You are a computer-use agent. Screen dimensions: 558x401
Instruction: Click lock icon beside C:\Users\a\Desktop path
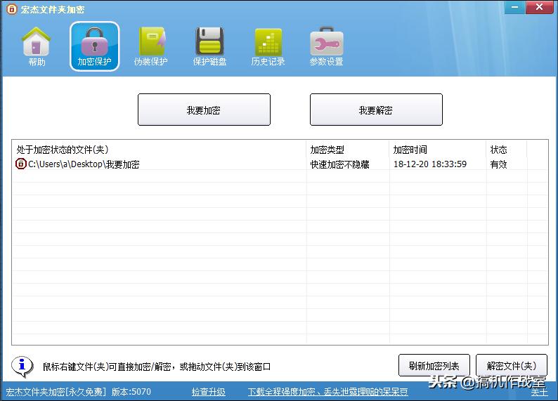[20, 164]
